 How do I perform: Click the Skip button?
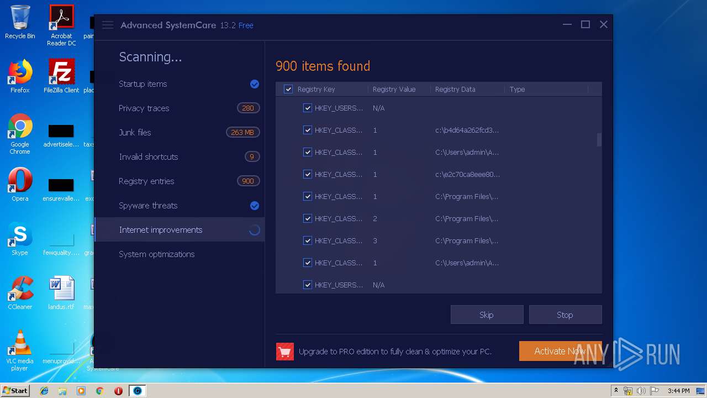[487, 315]
